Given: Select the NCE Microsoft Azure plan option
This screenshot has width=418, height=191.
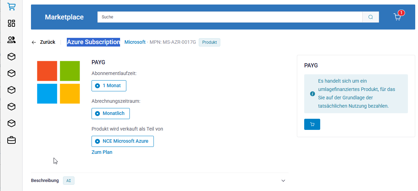Looking at the screenshot, I should (x=123, y=141).
